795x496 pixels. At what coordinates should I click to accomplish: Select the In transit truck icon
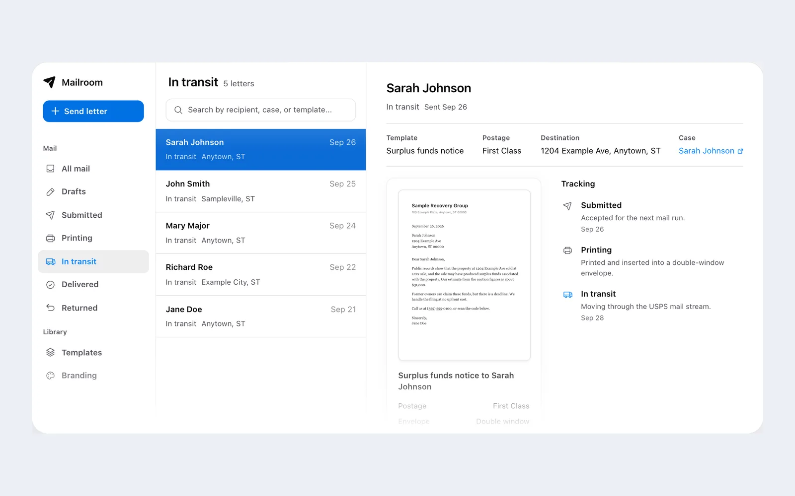50,261
